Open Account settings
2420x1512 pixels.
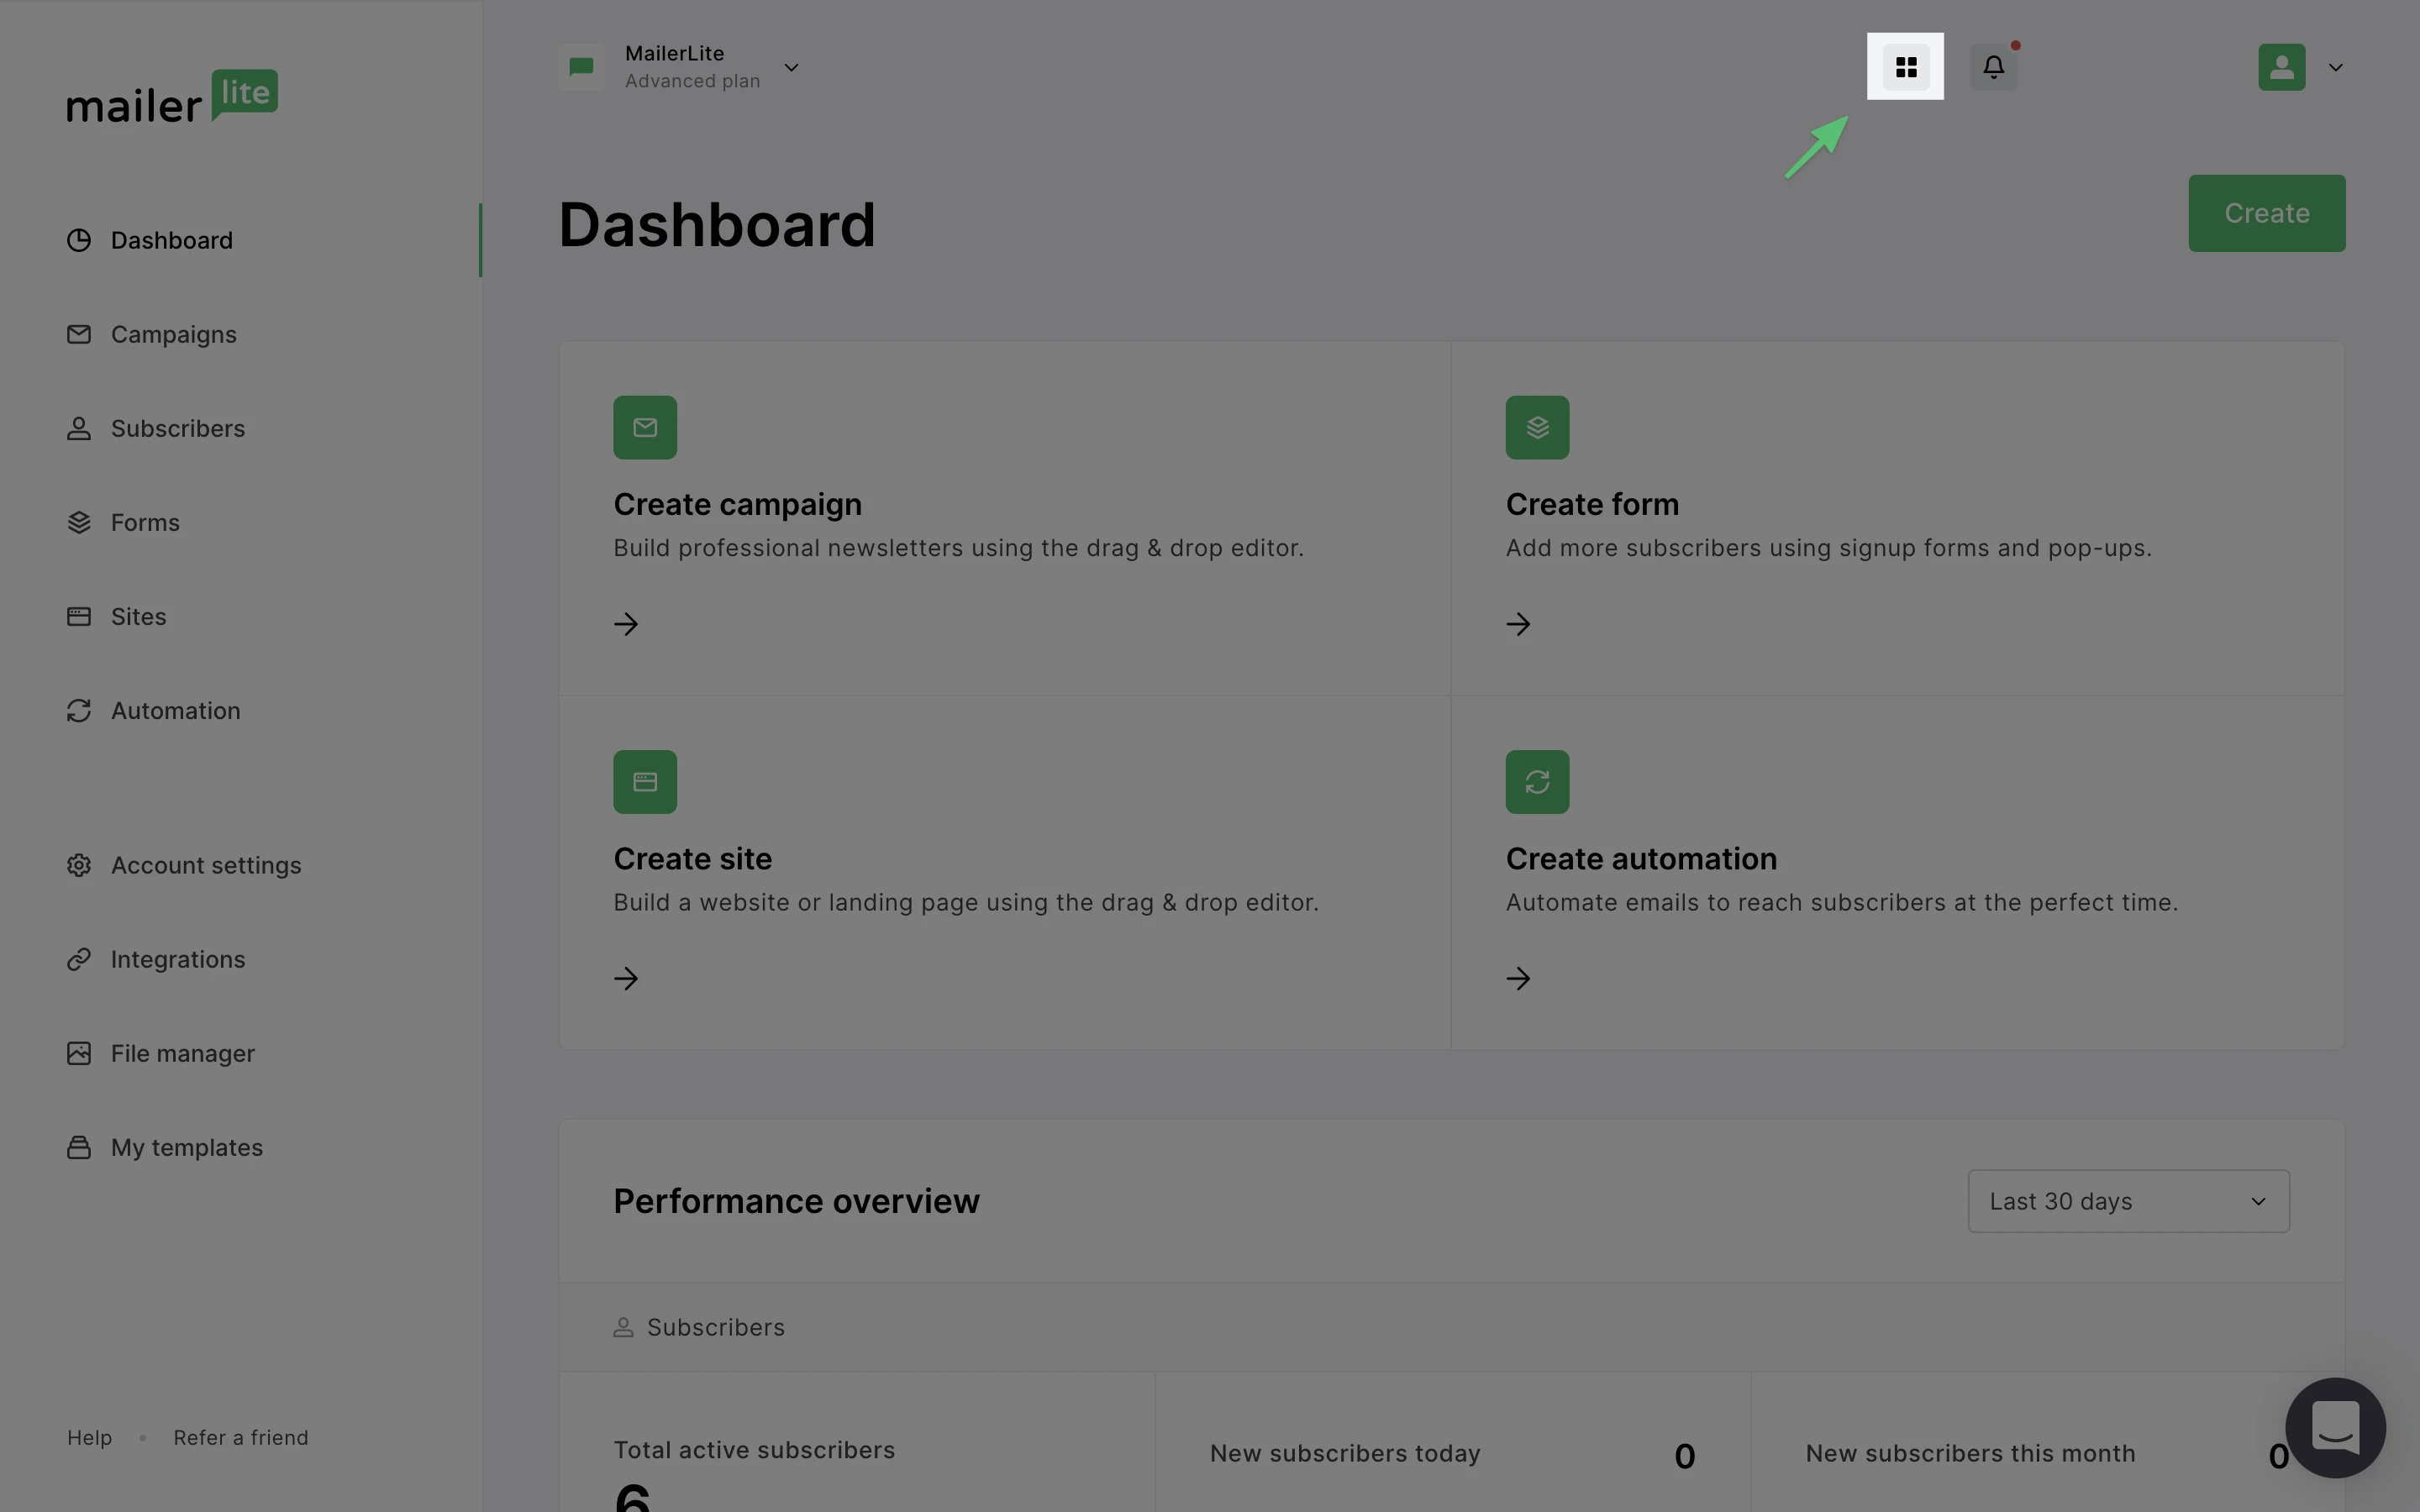(205, 865)
